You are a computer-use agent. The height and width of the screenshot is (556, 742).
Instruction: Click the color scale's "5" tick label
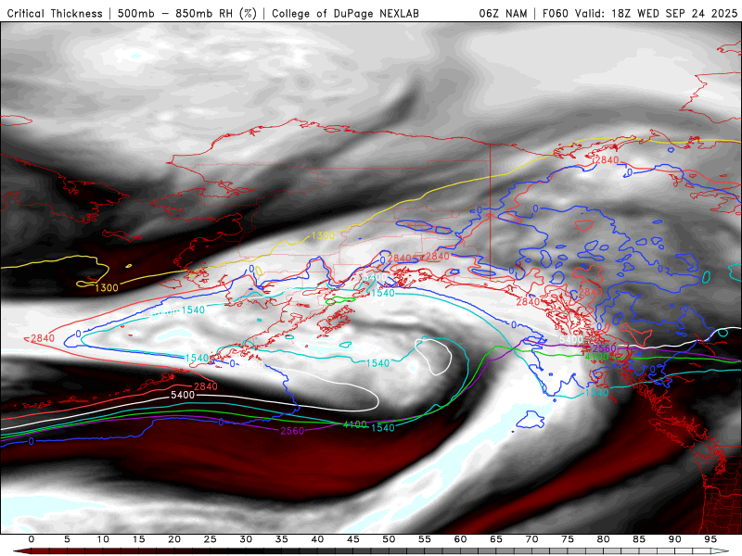point(67,539)
